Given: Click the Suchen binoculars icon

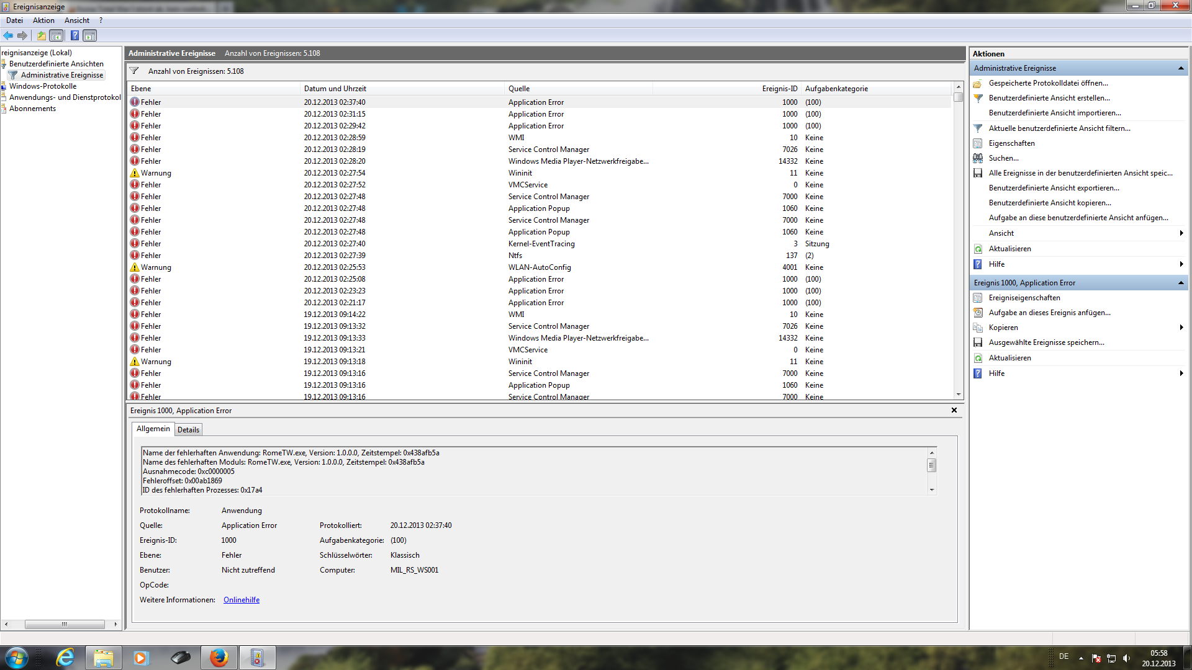Looking at the screenshot, I should [978, 158].
